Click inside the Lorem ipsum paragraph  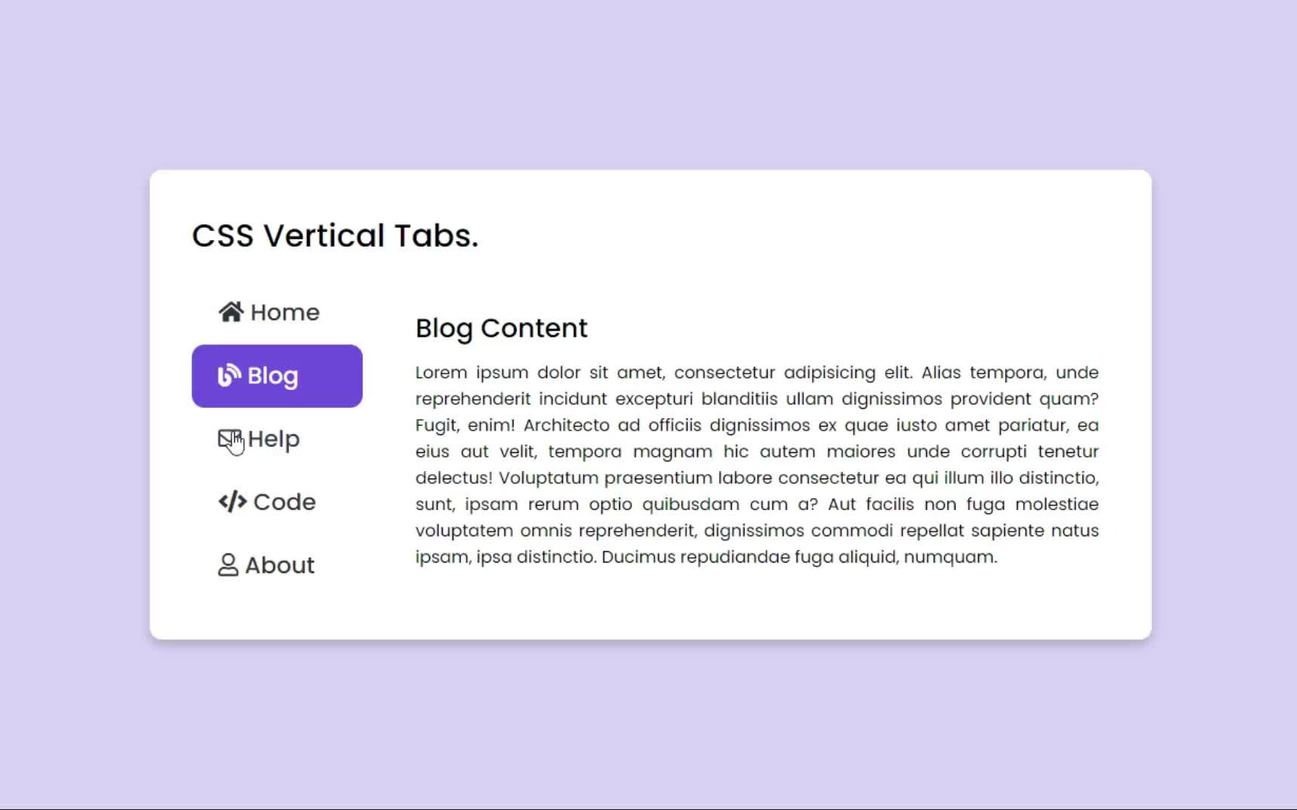pyautogui.click(x=757, y=464)
